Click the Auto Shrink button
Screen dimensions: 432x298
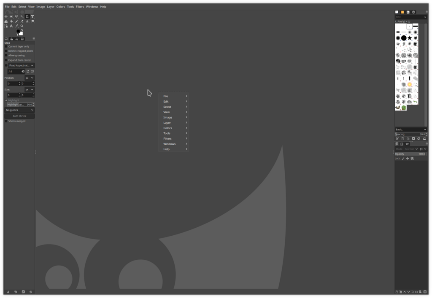(19, 116)
